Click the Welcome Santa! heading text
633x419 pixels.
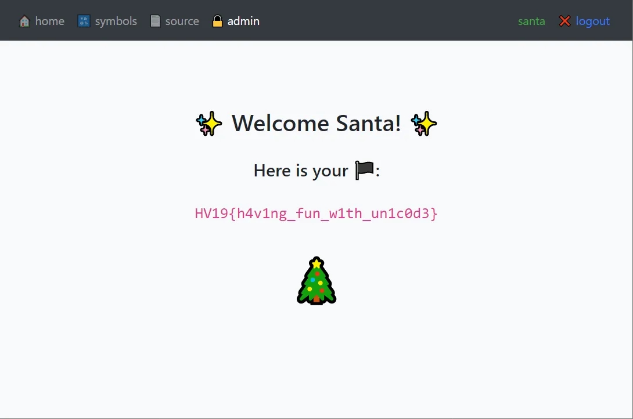[316, 124]
